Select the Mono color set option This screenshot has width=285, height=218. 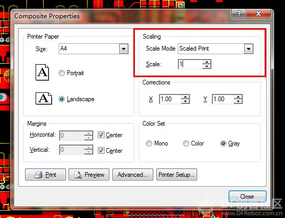pyautogui.click(x=149, y=143)
